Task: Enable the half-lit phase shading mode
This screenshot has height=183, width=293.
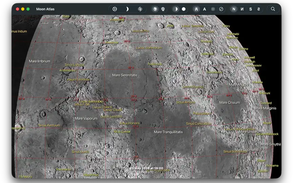Action: click(x=176, y=9)
